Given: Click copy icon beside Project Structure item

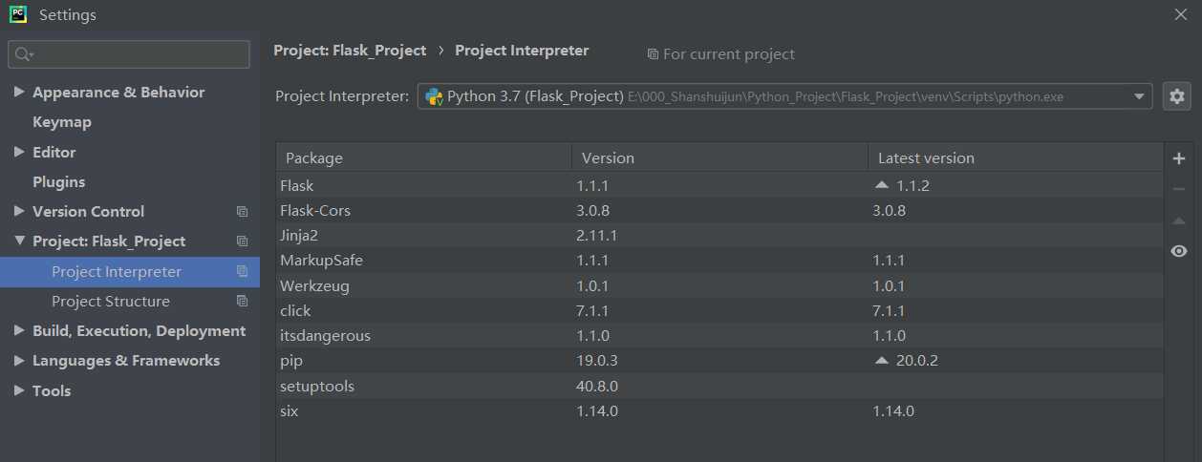Looking at the screenshot, I should 242,302.
